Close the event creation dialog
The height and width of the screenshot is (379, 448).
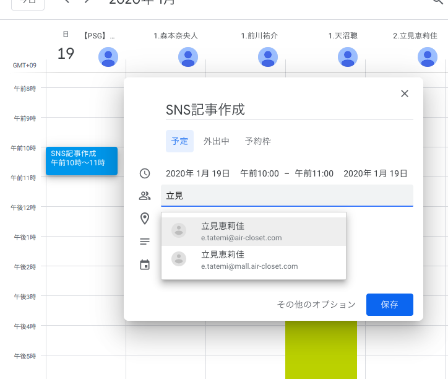tap(405, 94)
